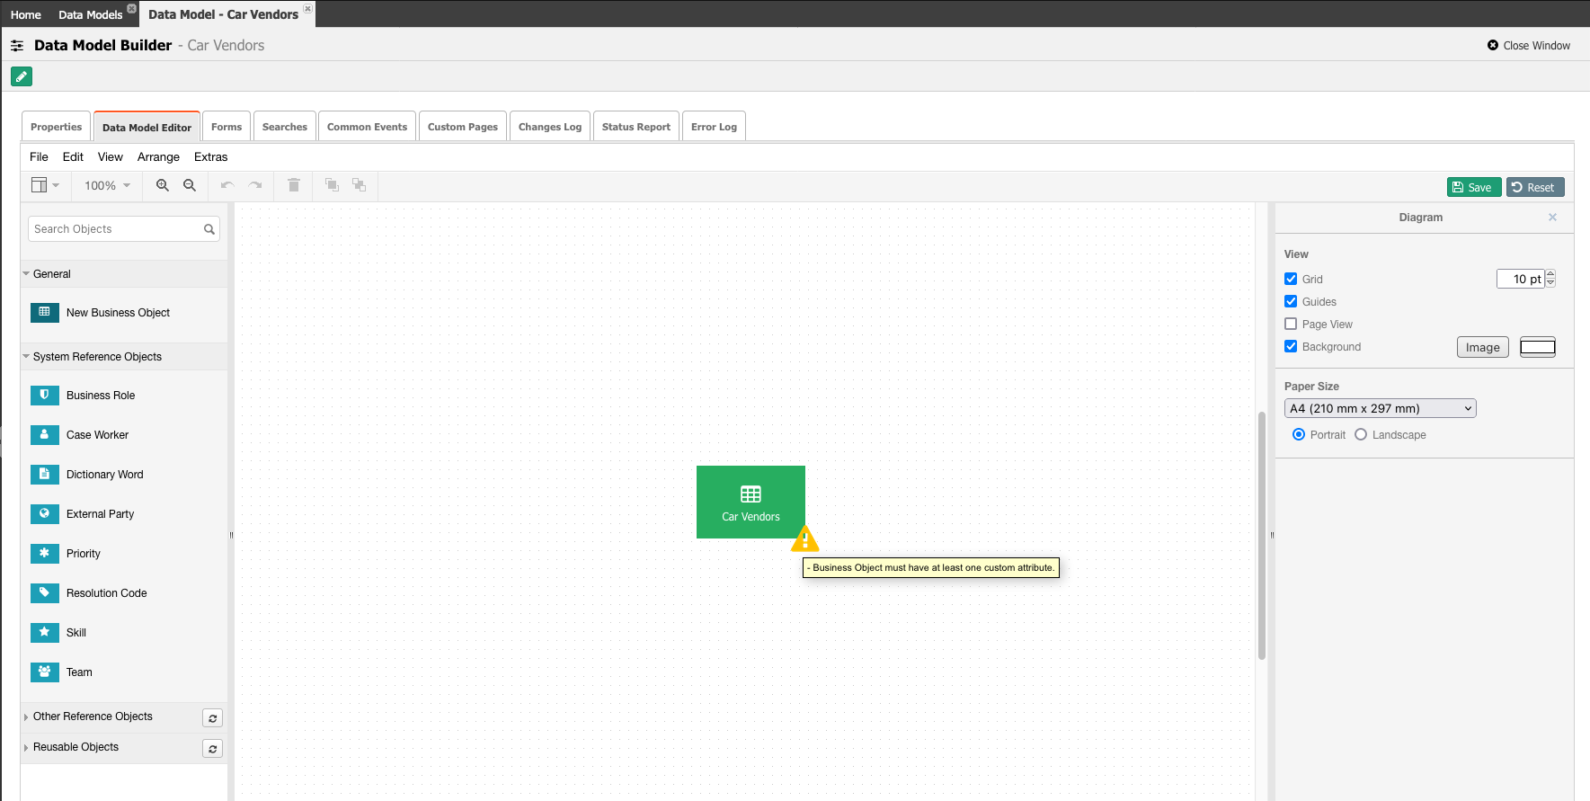Refresh Other Reference Objects list
The image size is (1590, 801).
pos(212,718)
